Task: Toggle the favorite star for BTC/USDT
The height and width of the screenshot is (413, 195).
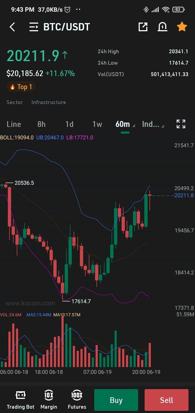Action: pos(182,27)
